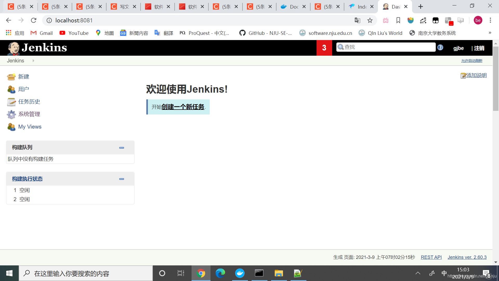This screenshot has height=281, width=499.
Task: Open the REST API link
Action: (x=431, y=257)
